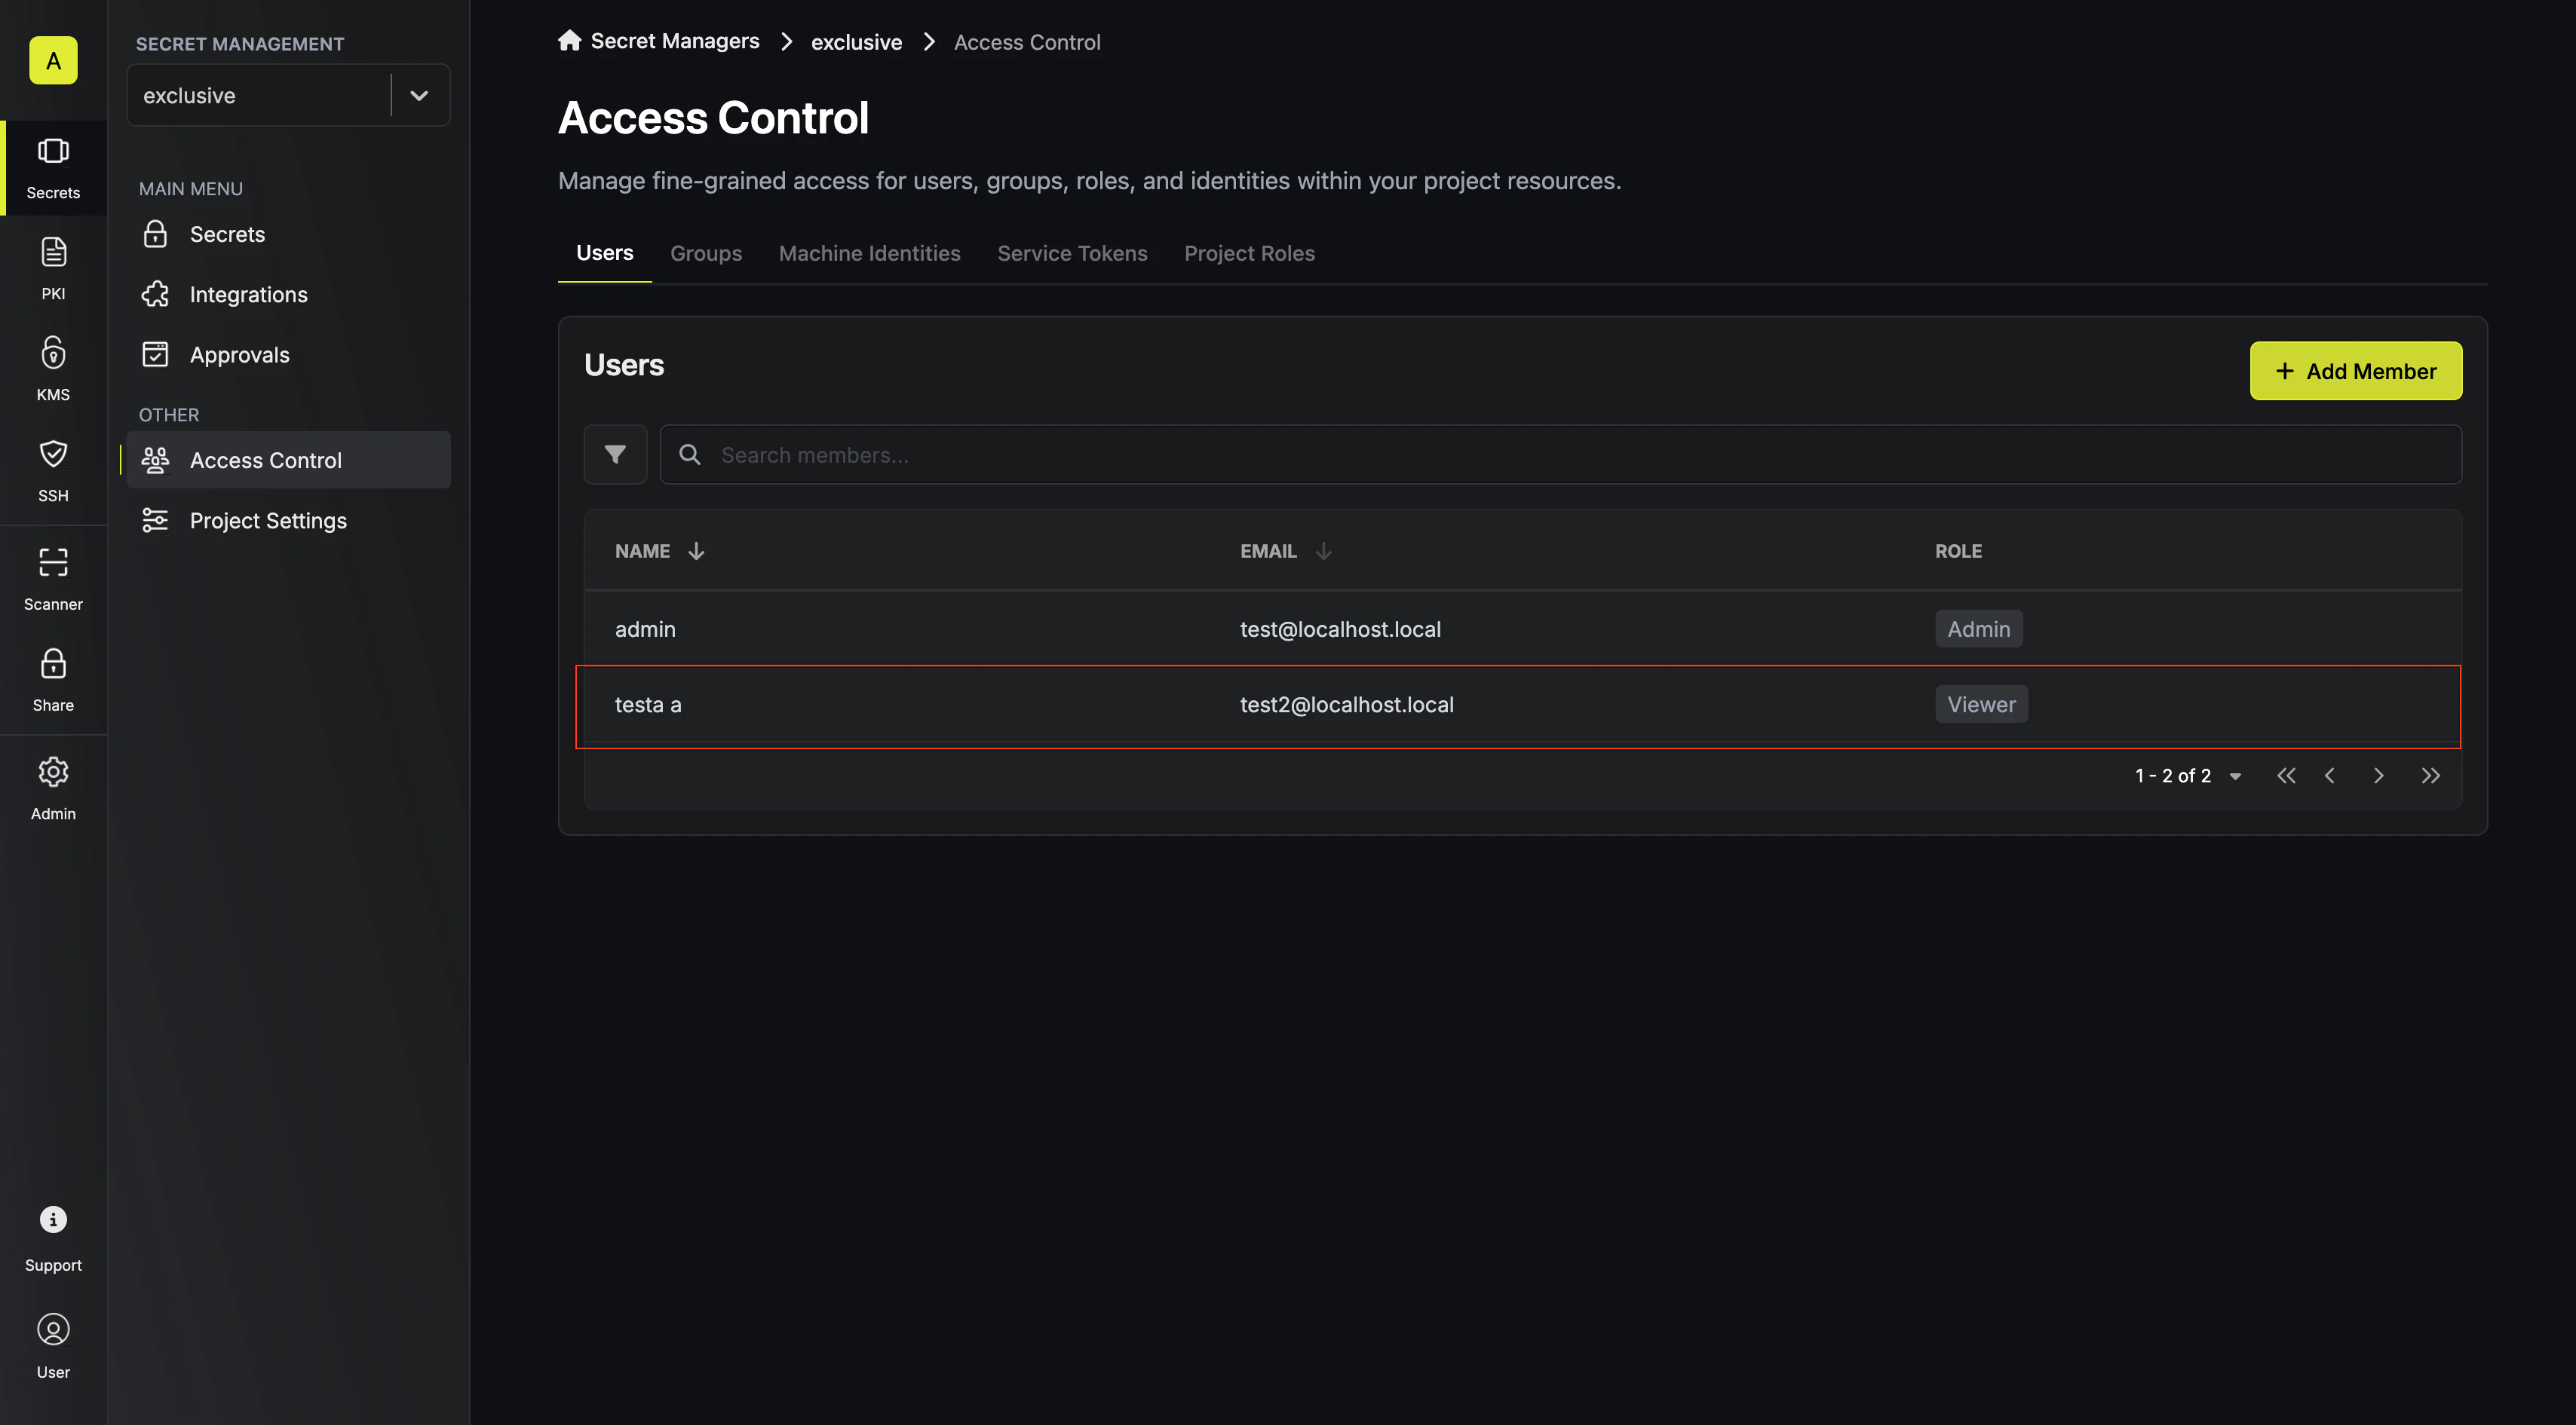Click the Admin role badge
This screenshot has height=1426, width=2576.
tap(1978, 629)
